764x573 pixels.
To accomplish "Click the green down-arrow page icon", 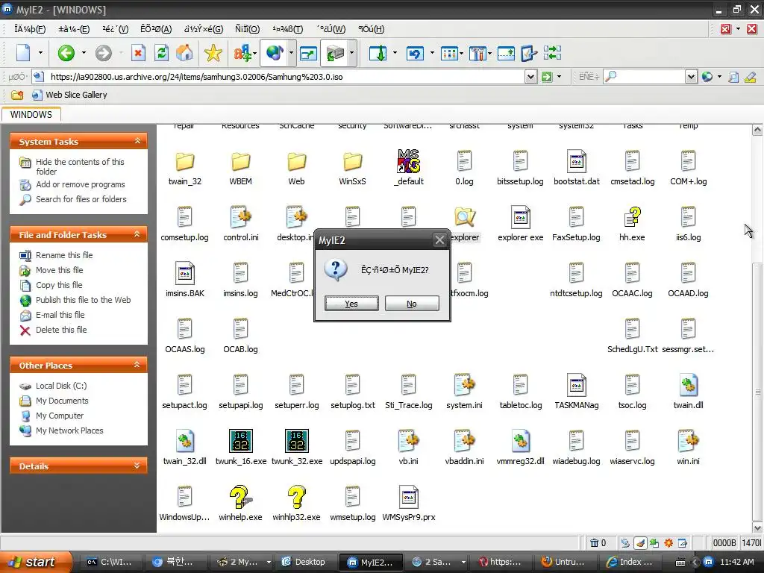I will (x=378, y=53).
